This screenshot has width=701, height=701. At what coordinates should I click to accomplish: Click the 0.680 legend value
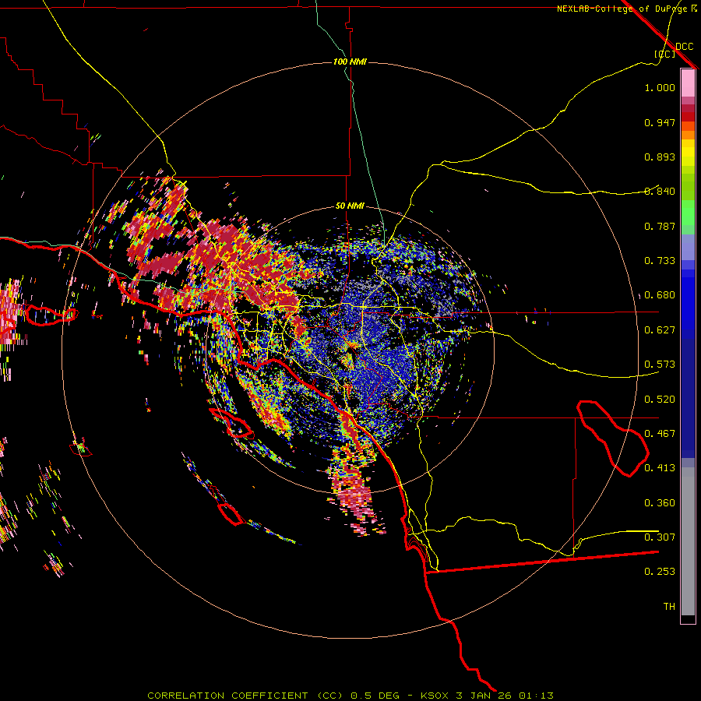660,295
